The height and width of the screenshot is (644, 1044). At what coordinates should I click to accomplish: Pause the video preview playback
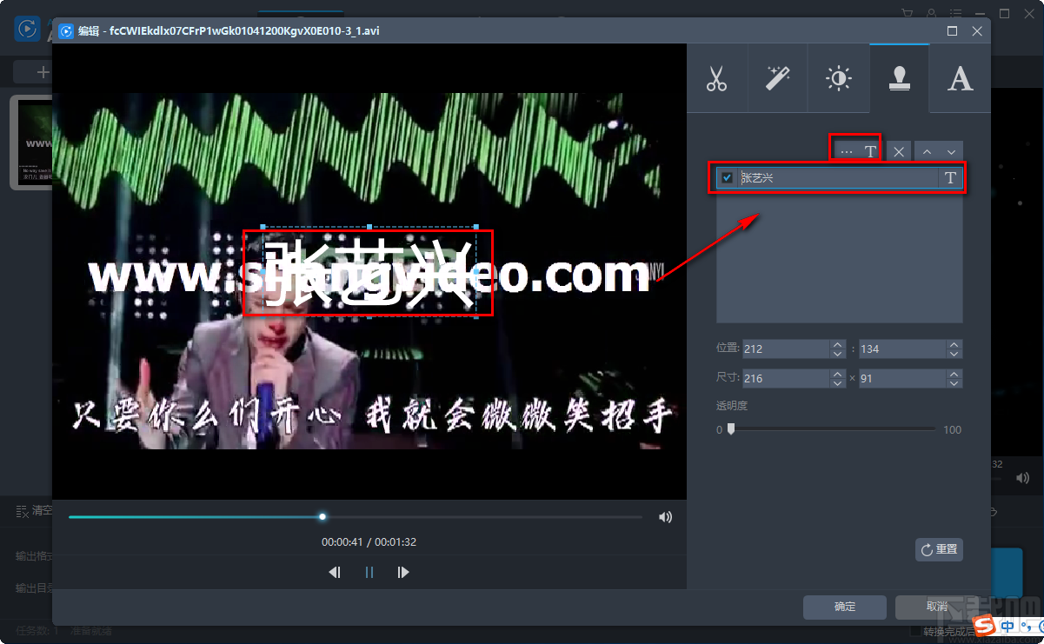[369, 572]
